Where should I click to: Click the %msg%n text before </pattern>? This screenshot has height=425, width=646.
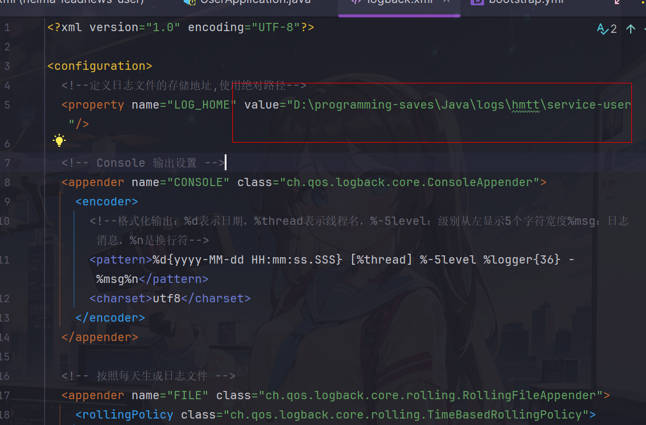click(117, 279)
